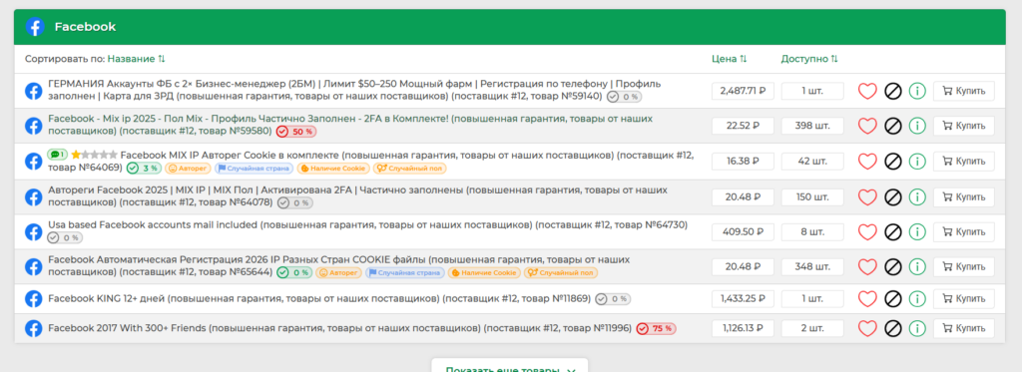Screen dimensions: 1022x372
Task: Click availability value 8 шт.
Action: click(x=812, y=232)
